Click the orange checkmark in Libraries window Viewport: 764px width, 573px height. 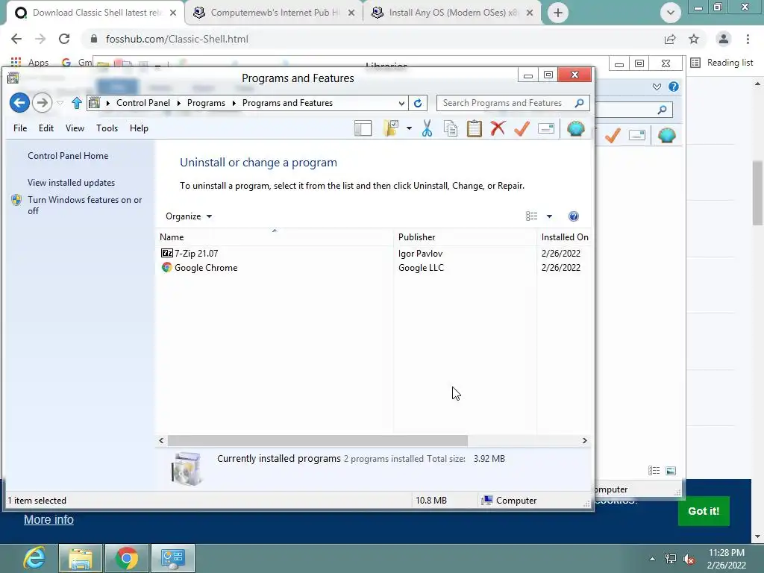tap(613, 135)
